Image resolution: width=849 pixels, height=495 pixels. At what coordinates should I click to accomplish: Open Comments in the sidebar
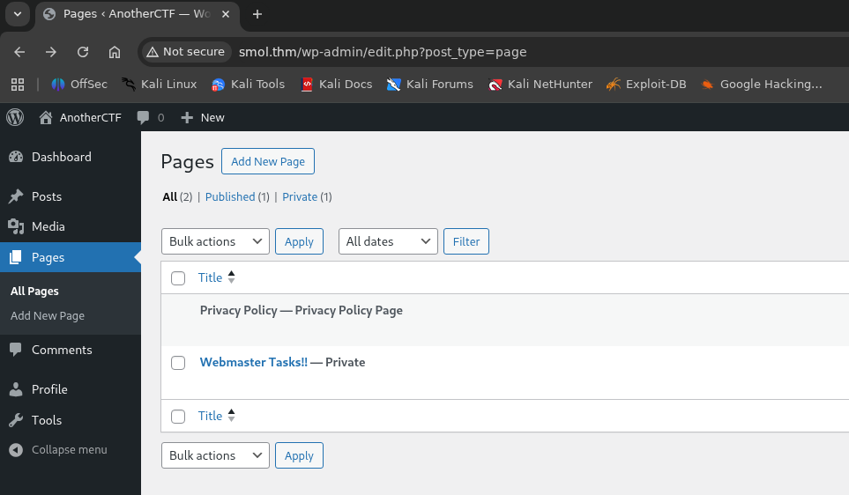coord(71,350)
